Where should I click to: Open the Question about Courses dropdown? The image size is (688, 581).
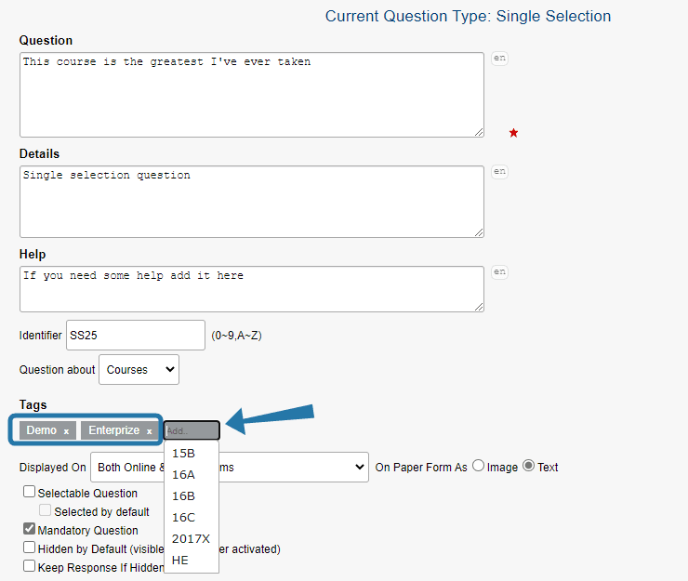139,369
